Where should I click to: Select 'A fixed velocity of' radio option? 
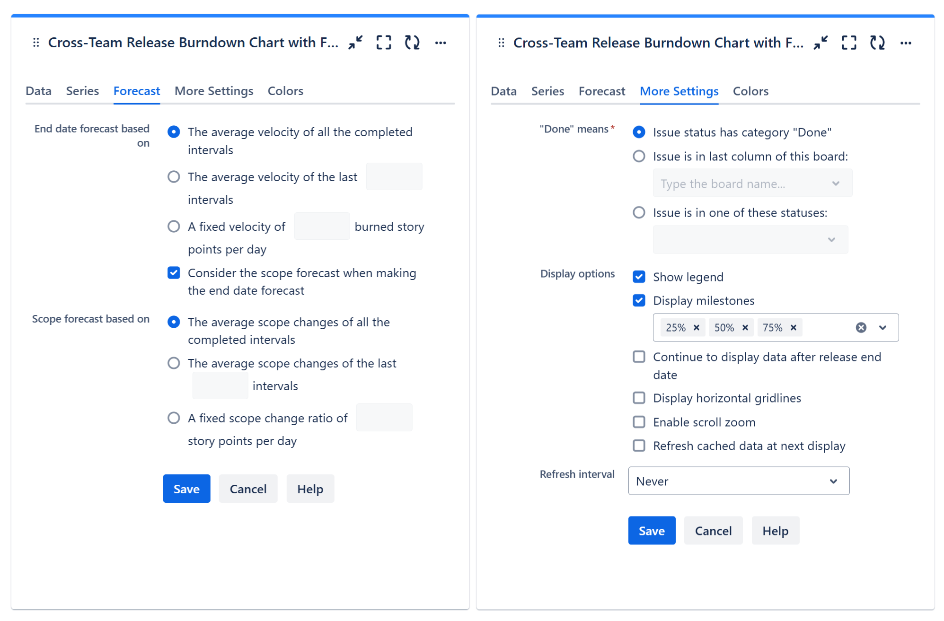174,226
